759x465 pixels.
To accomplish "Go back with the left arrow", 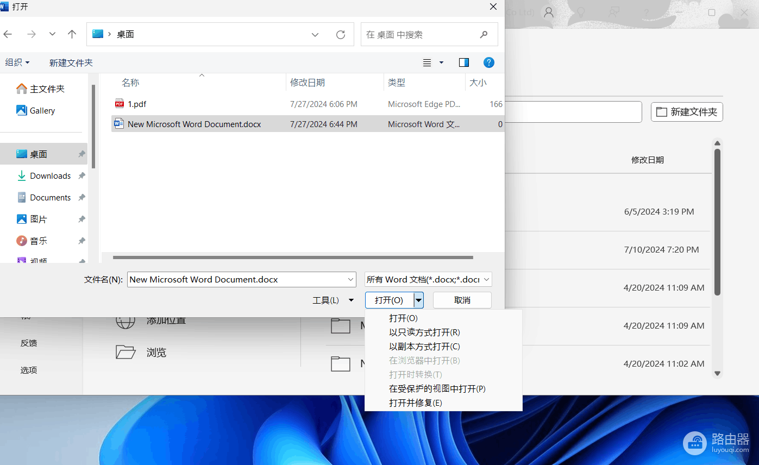I will [x=8, y=34].
